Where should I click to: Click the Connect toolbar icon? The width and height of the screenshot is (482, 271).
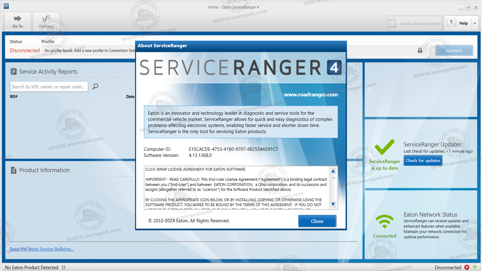[46, 19]
